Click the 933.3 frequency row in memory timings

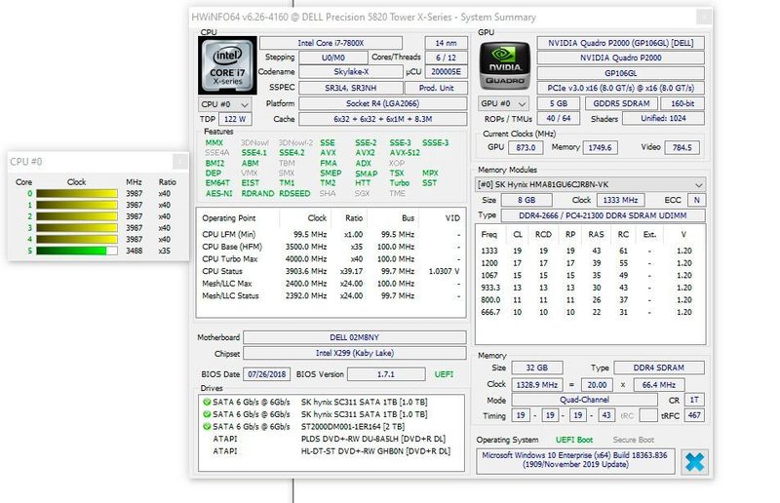tap(590, 288)
